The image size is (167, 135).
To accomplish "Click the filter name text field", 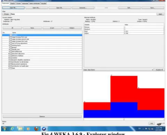I will click(x=83, y=14).
